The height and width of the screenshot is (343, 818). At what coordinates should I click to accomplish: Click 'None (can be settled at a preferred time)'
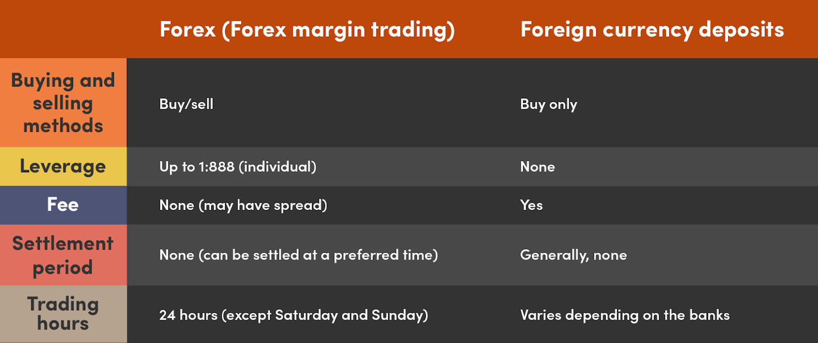point(299,255)
